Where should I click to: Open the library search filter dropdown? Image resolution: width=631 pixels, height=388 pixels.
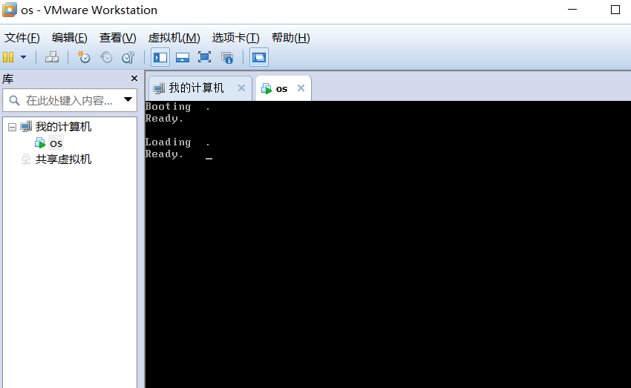click(x=128, y=99)
